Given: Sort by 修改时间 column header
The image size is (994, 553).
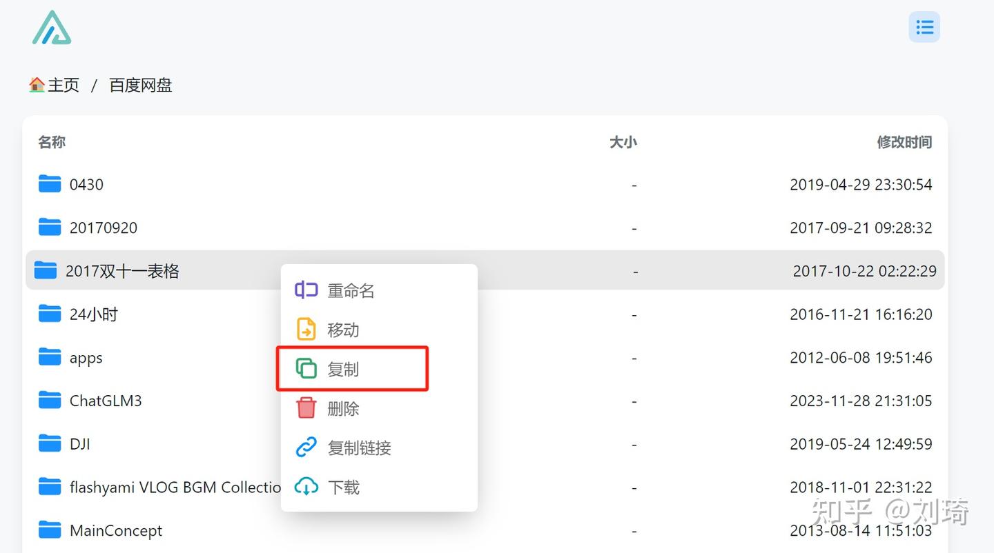Looking at the screenshot, I should [905, 142].
